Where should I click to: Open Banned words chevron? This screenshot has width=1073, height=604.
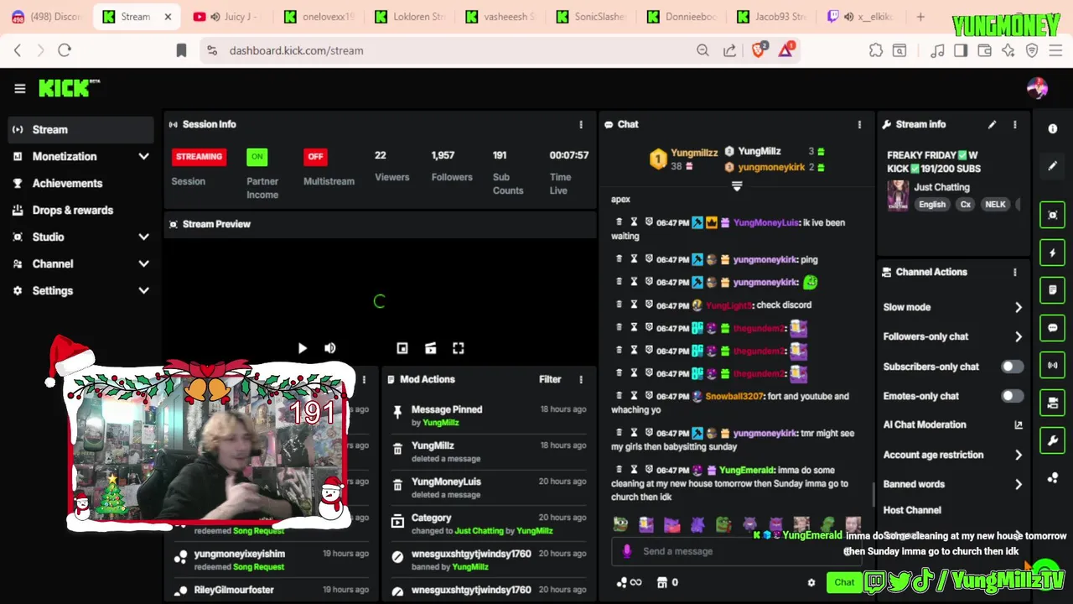pos(1019,484)
